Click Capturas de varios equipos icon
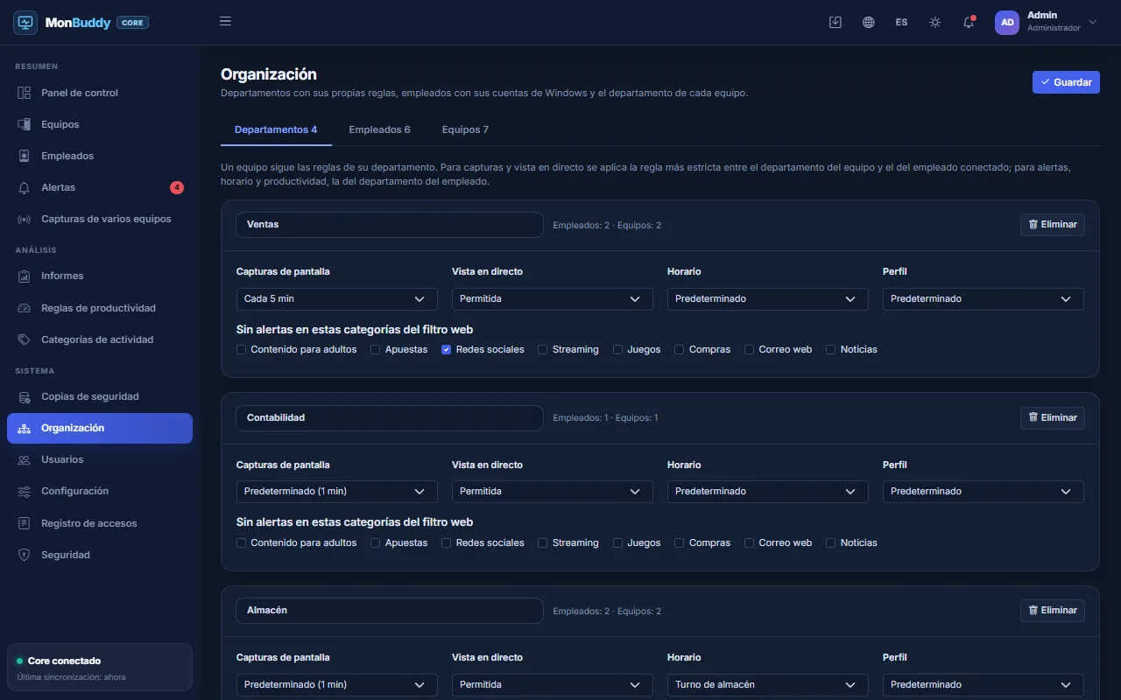 tap(25, 219)
